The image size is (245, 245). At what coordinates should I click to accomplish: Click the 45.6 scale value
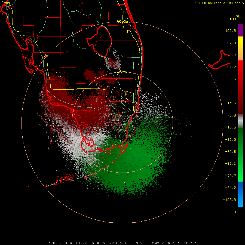point(232,79)
